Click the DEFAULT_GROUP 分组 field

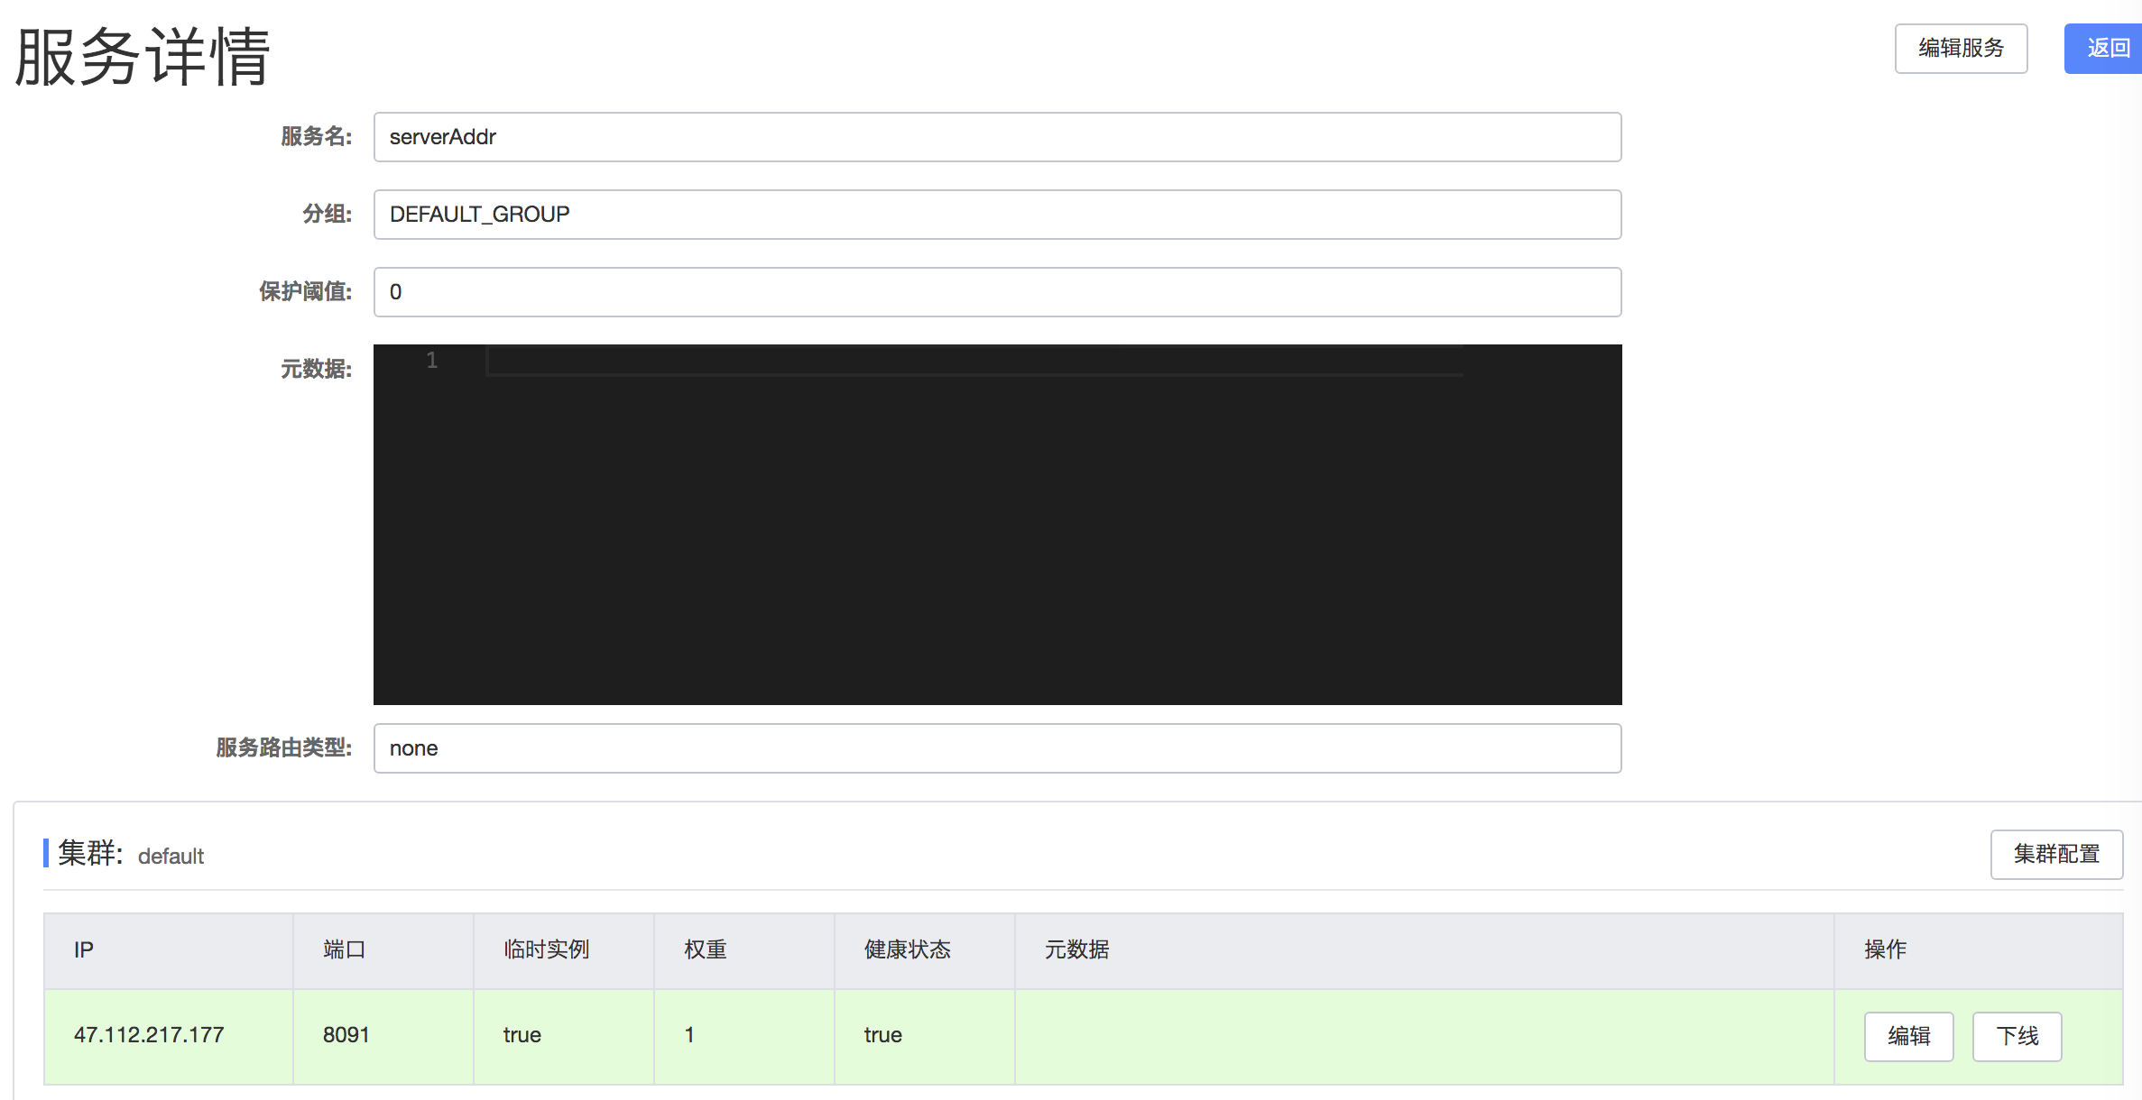click(996, 215)
